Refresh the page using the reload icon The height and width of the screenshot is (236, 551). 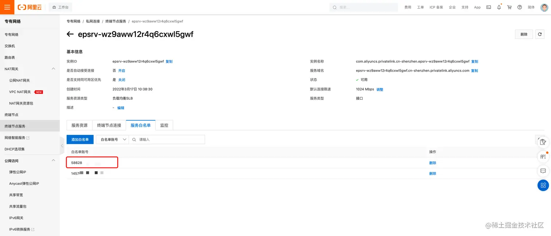click(540, 34)
